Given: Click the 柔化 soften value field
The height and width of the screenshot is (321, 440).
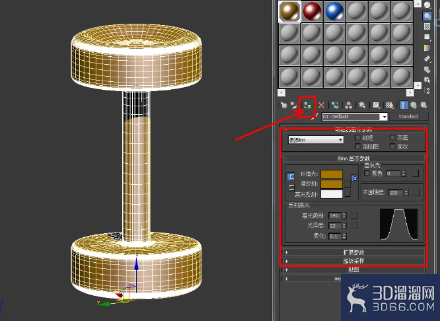Looking at the screenshot, I should click(x=335, y=236).
